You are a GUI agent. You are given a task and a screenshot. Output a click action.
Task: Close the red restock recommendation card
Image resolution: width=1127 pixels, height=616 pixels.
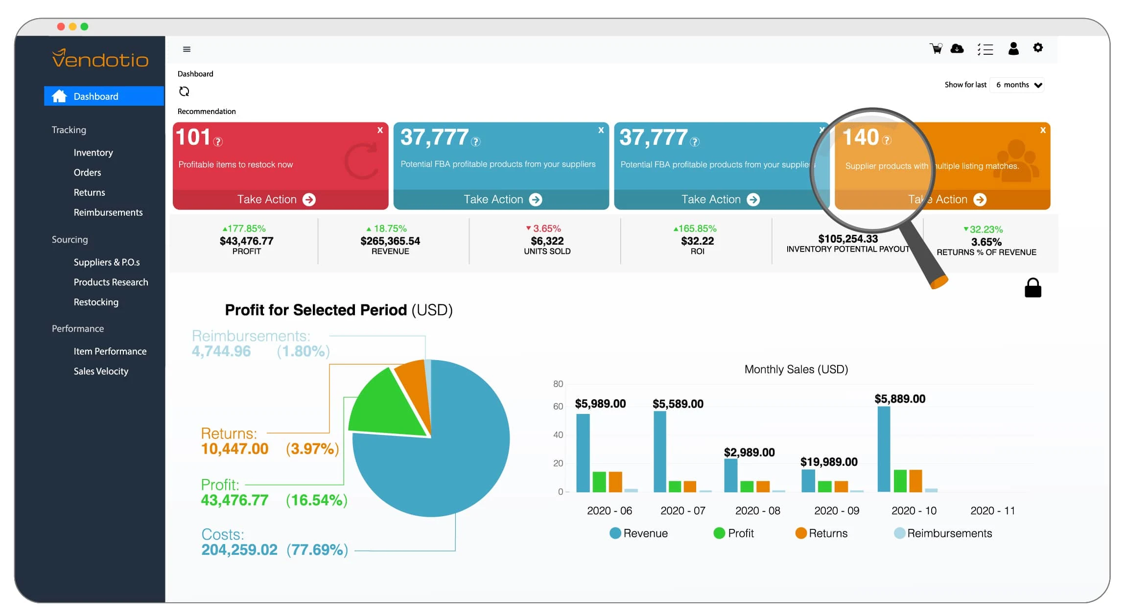coord(380,130)
